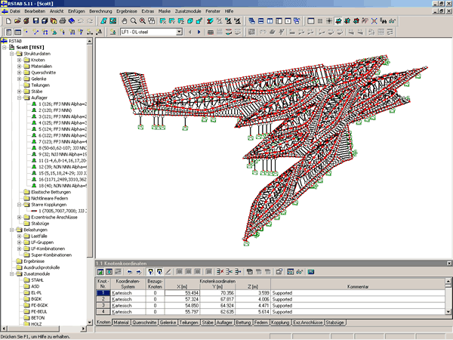
Task: Expand the Lastfälle tree node
Action: click(19, 236)
